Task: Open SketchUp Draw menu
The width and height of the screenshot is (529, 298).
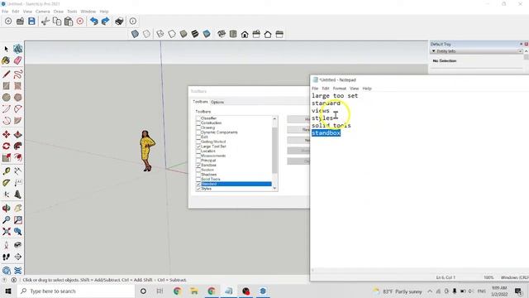Action: tap(59, 12)
